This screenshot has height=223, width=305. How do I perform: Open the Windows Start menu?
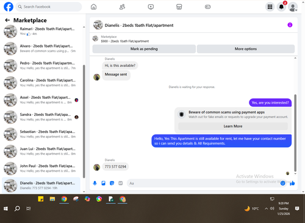5,208
